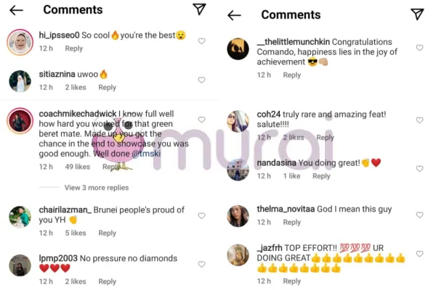436x290 pixels.
Task: Like hi_ipsseo0's comment with heart
Action: pyautogui.click(x=201, y=41)
